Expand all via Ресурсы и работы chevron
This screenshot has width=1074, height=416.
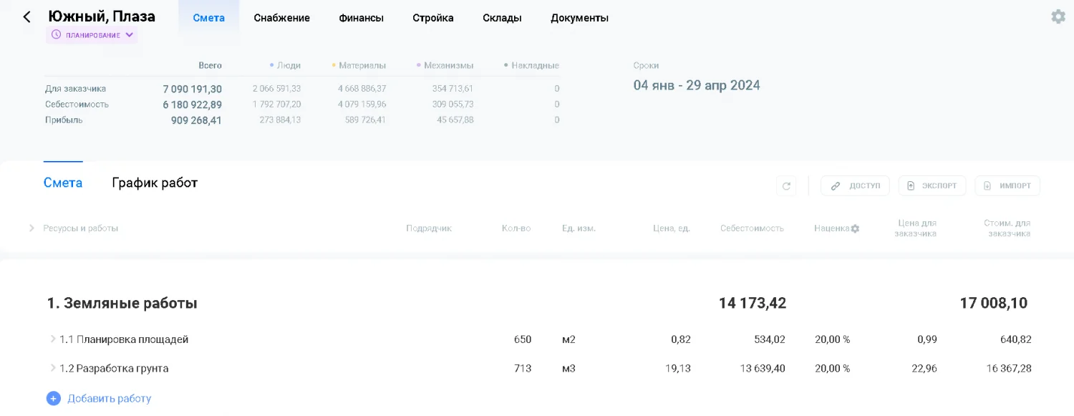(x=32, y=228)
